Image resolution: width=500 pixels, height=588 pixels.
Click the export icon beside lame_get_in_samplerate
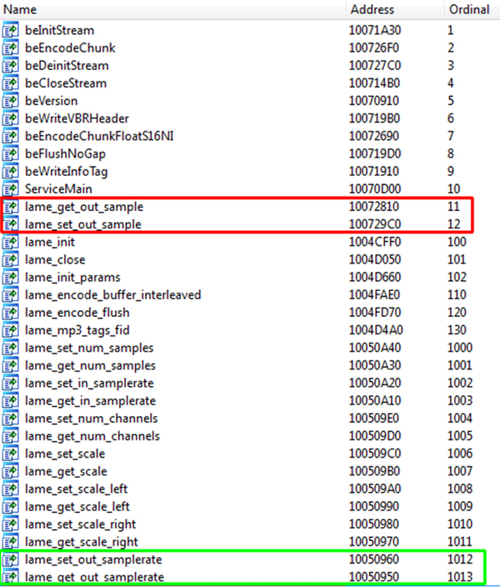click(11, 400)
